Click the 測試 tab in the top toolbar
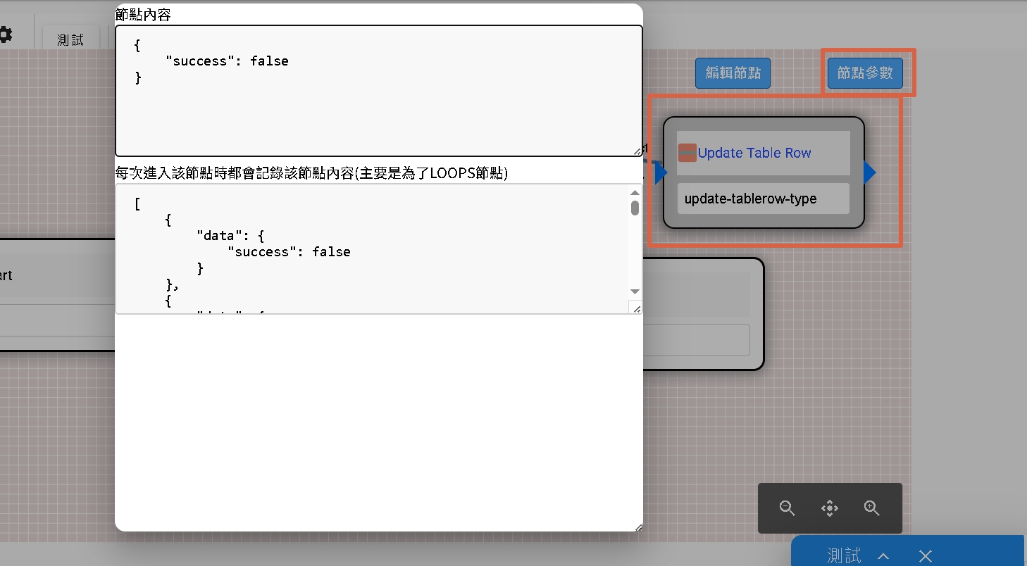Screen dimensions: 1027x566 (70, 40)
